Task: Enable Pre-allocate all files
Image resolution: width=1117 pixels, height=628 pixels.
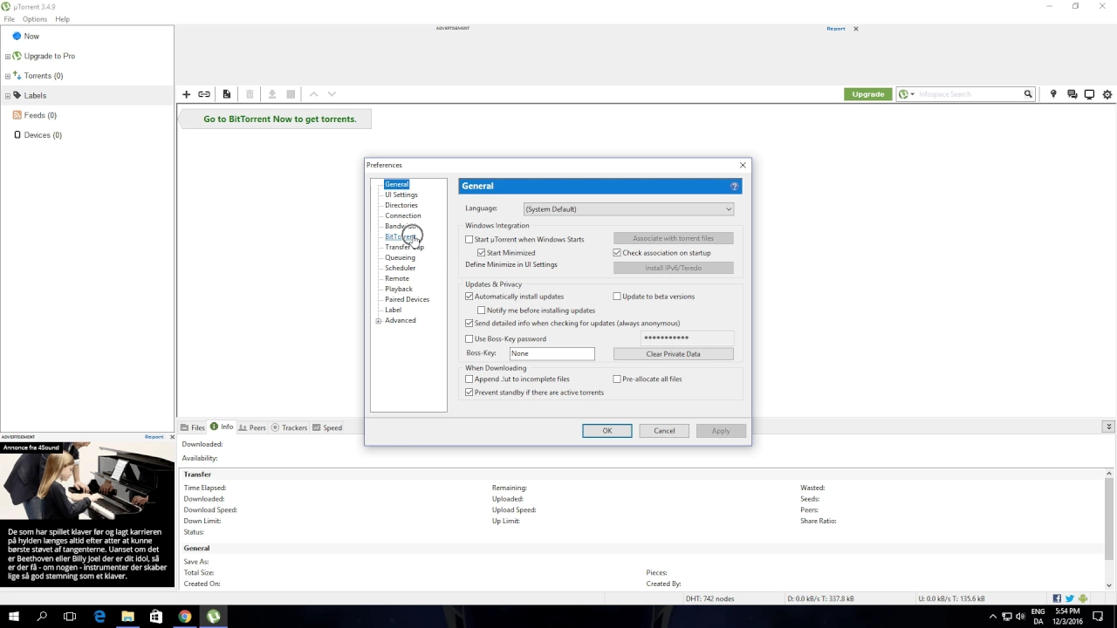Action: (617, 379)
